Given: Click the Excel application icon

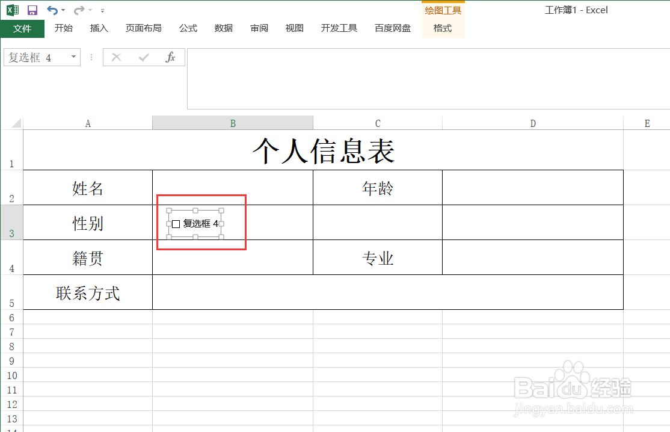Looking at the screenshot, I should 13,10.
